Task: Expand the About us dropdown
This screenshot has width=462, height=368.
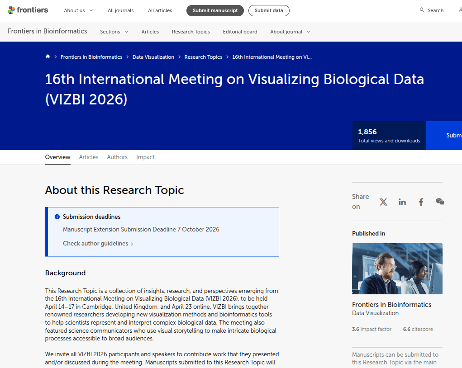Action: point(78,10)
